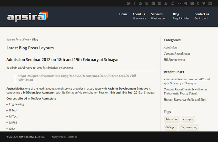Screen dimensions: 218x142
Task: Open the Privacy Policy footer link
Action: 58,137
